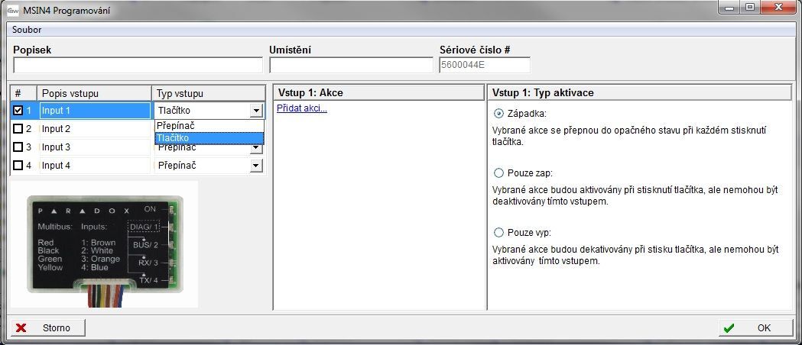Click the red X Storno icon
802x345 pixels.
pyautogui.click(x=21, y=327)
